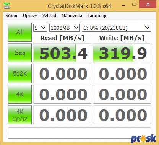Open the Nápoveda menu
Image resolution: width=159 pixels, height=145 pixels.
tap(72, 16)
